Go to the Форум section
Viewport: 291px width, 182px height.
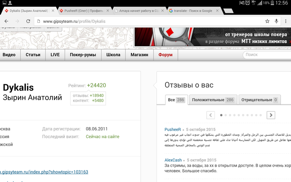[165, 55]
